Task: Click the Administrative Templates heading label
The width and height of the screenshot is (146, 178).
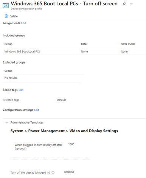Action: tap(27, 122)
